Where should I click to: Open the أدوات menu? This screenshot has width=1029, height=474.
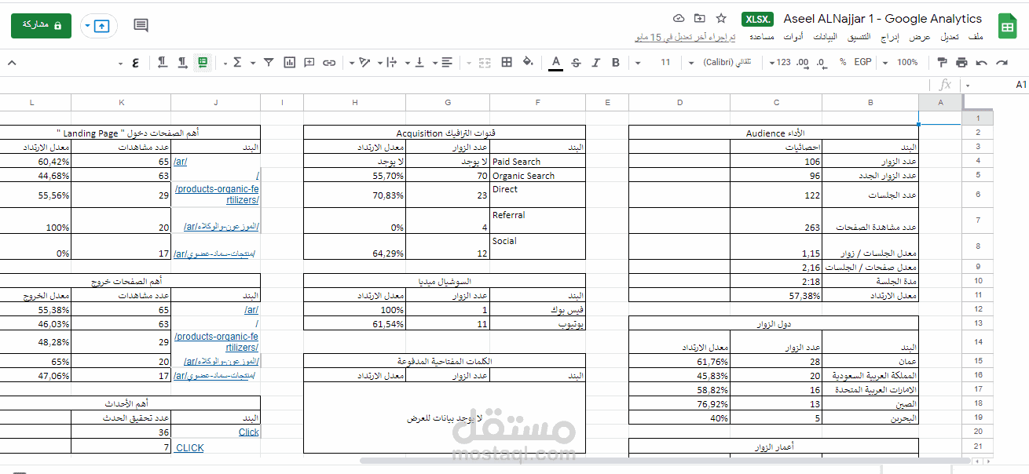794,37
